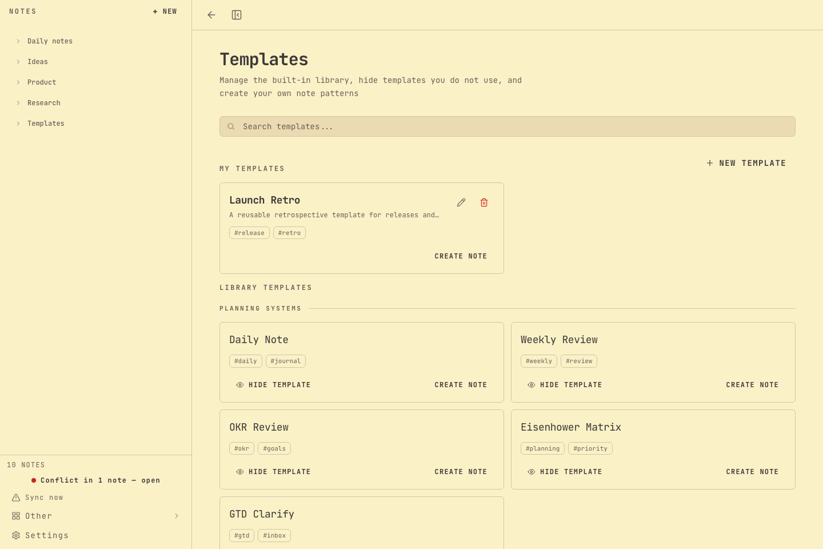
Task: Expand the Templates folder chevron
Action: pos(18,124)
